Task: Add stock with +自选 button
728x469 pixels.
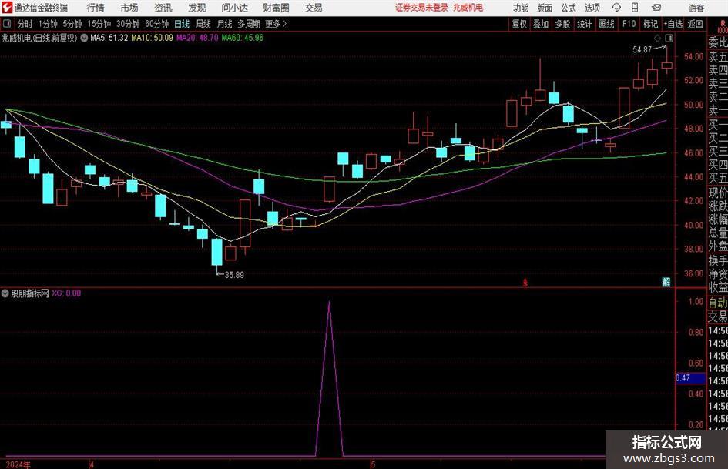Action: point(673,24)
